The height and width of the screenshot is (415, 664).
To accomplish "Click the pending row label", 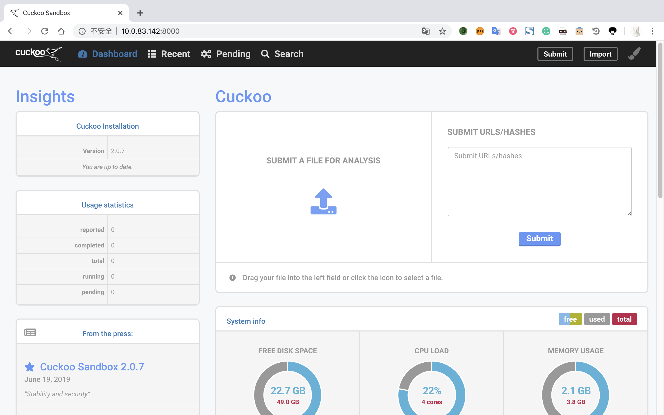I will [93, 292].
